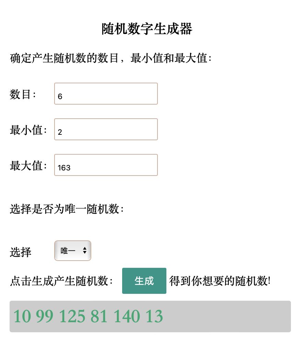Screen dimensions: 293x347
Task: Focus the 数目 input field containing 6
Action: [106, 94]
